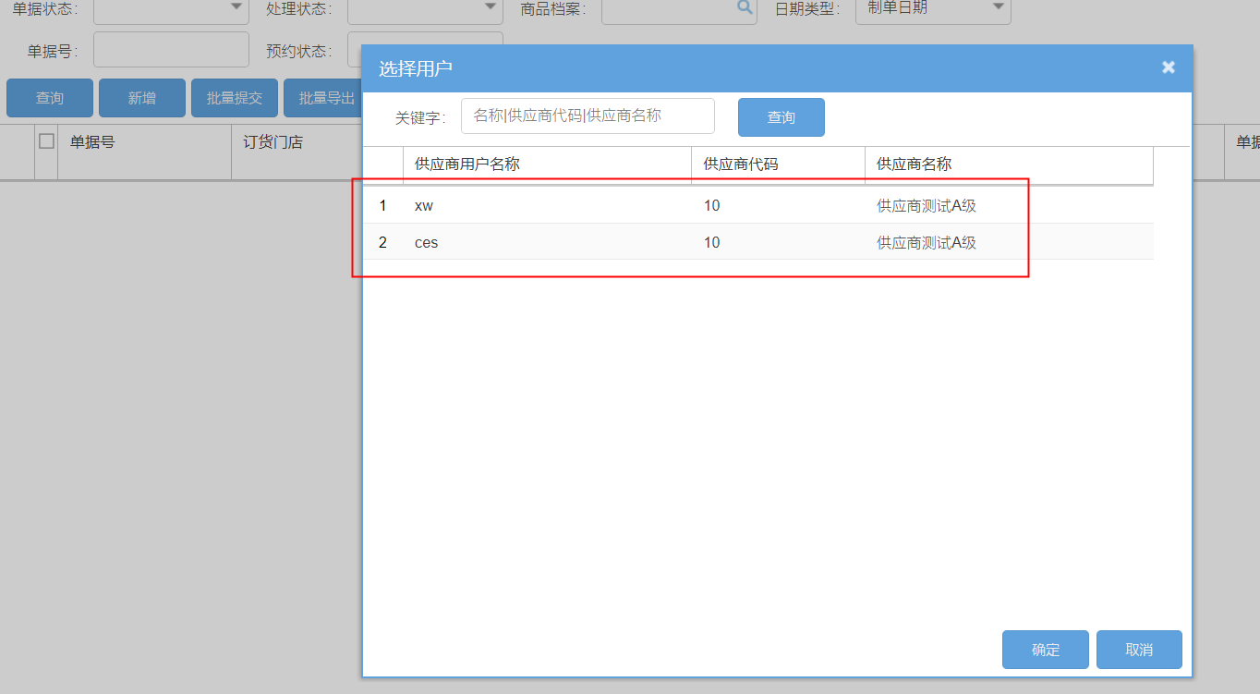Click the 供应商名称 column header

pyautogui.click(x=1009, y=164)
